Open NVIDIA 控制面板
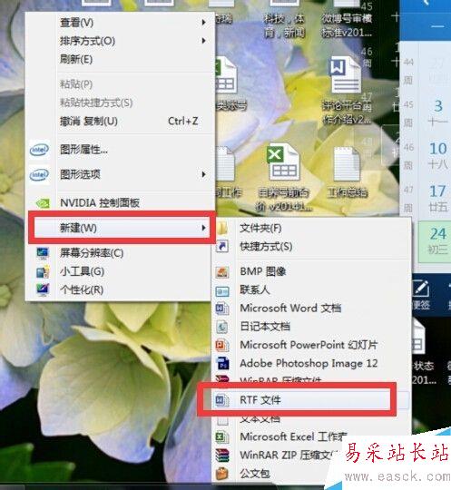 (120, 203)
